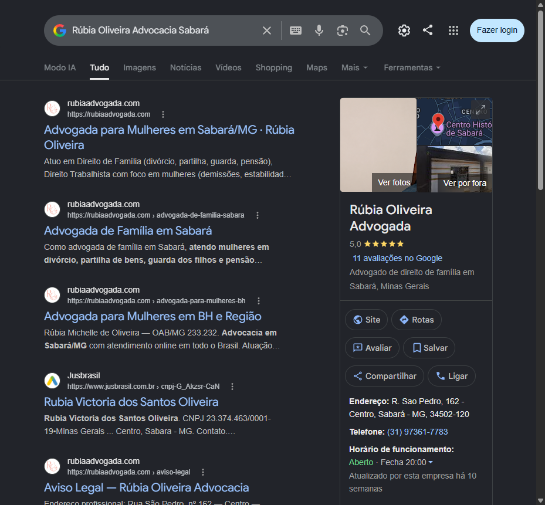Image resolution: width=545 pixels, height=505 pixels.
Task: Click the 'Rúbia Oliveira Advogada' panel title
Action: tap(391, 218)
